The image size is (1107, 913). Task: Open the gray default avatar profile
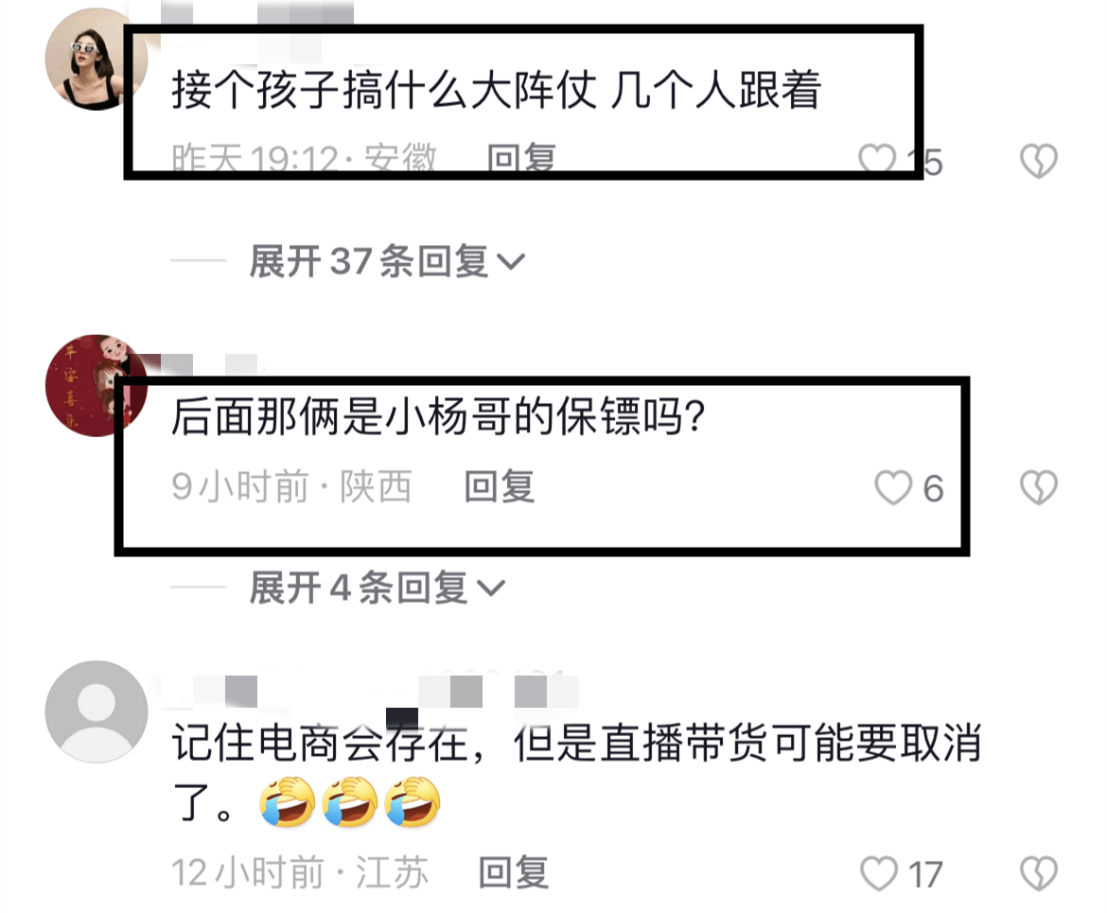(96, 711)
